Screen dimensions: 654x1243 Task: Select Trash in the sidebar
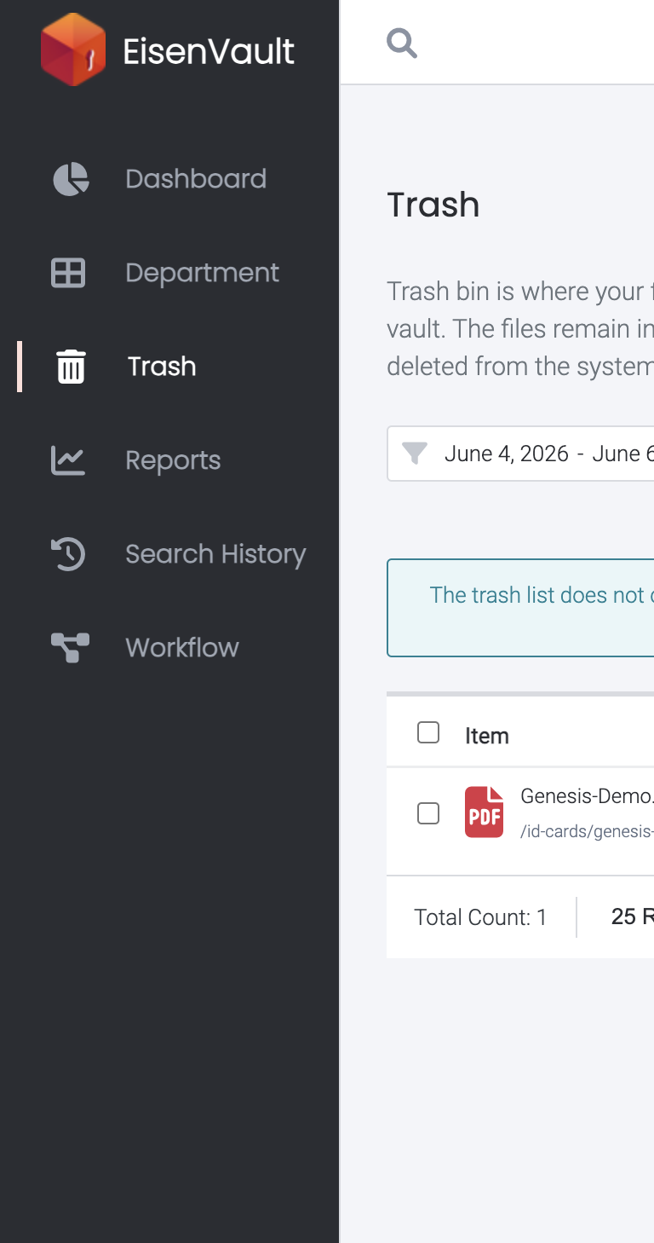(x=162, y=367)
